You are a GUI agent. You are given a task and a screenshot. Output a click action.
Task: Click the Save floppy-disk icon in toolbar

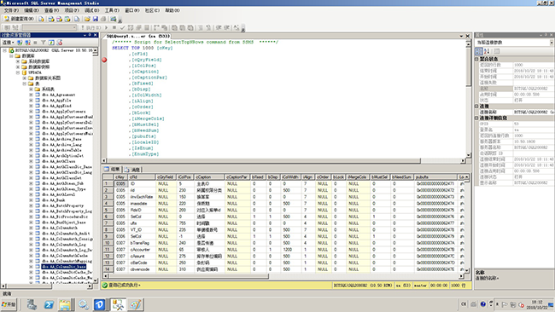tap(96, 19)
